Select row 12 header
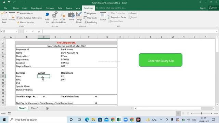The image size is (219, 123). coord(3,76)
